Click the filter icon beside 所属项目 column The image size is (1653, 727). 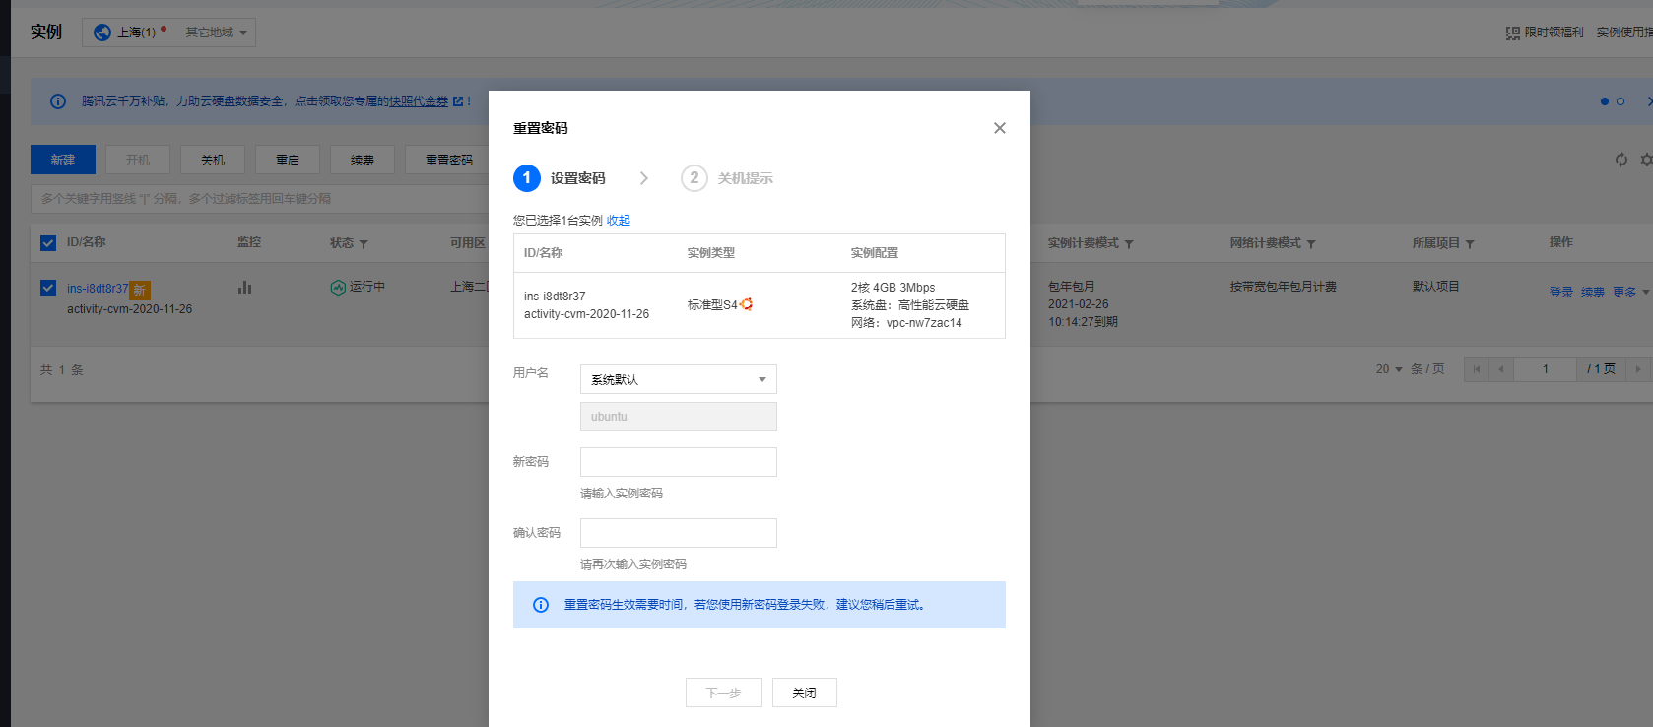(x=1470, y=244)
